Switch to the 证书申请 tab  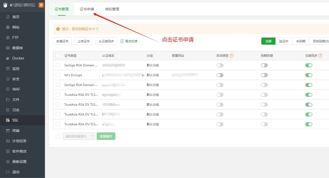point(86,9)
